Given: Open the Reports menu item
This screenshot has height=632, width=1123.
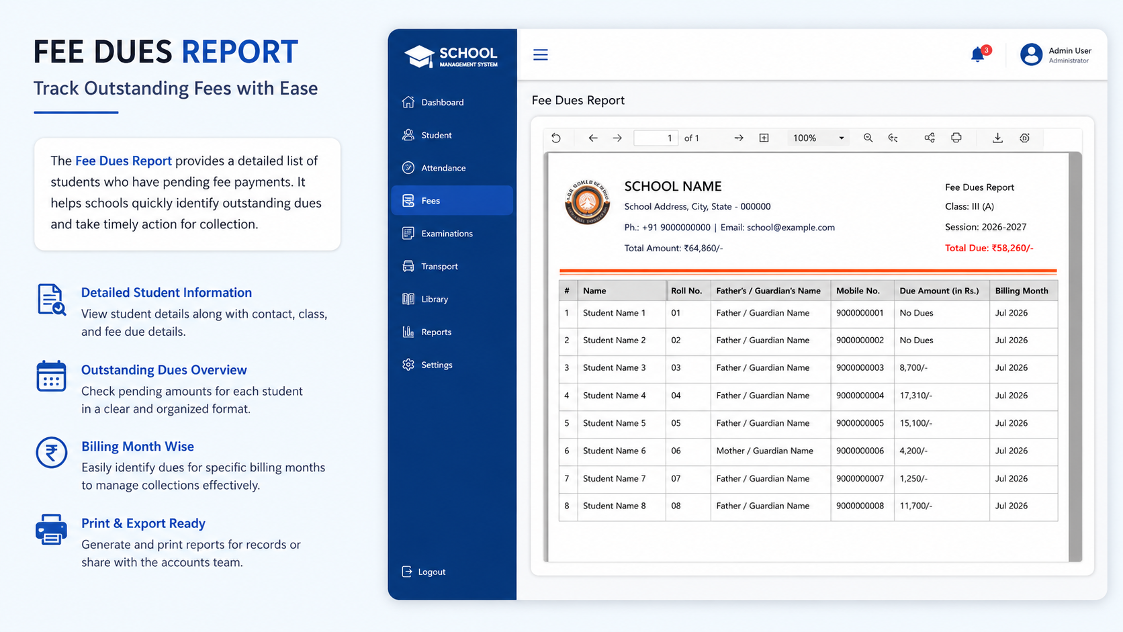Looking at the screenshot, I should coord(452,332).
